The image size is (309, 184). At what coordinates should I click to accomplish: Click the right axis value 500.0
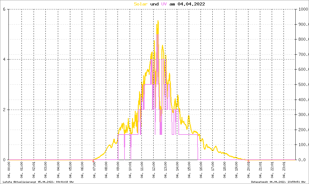[x=303, y=84]
